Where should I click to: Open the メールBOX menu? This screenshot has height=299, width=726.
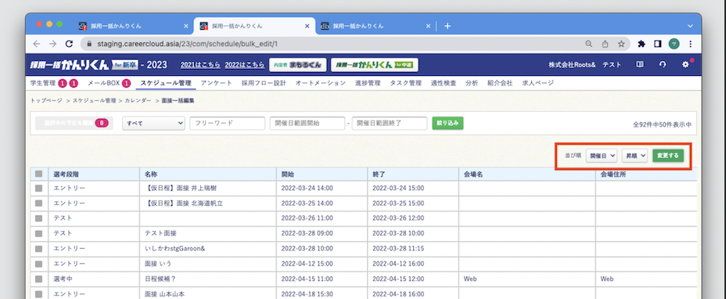104,83
